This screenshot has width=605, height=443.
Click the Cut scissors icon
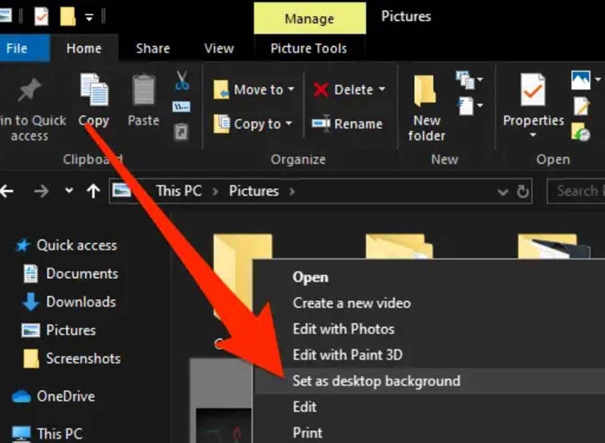click(x=181, y=81)
